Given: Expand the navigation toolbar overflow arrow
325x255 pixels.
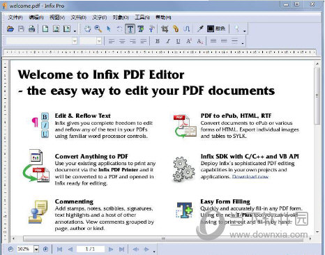Looking at the screenshot, I should tap(154, 252).
